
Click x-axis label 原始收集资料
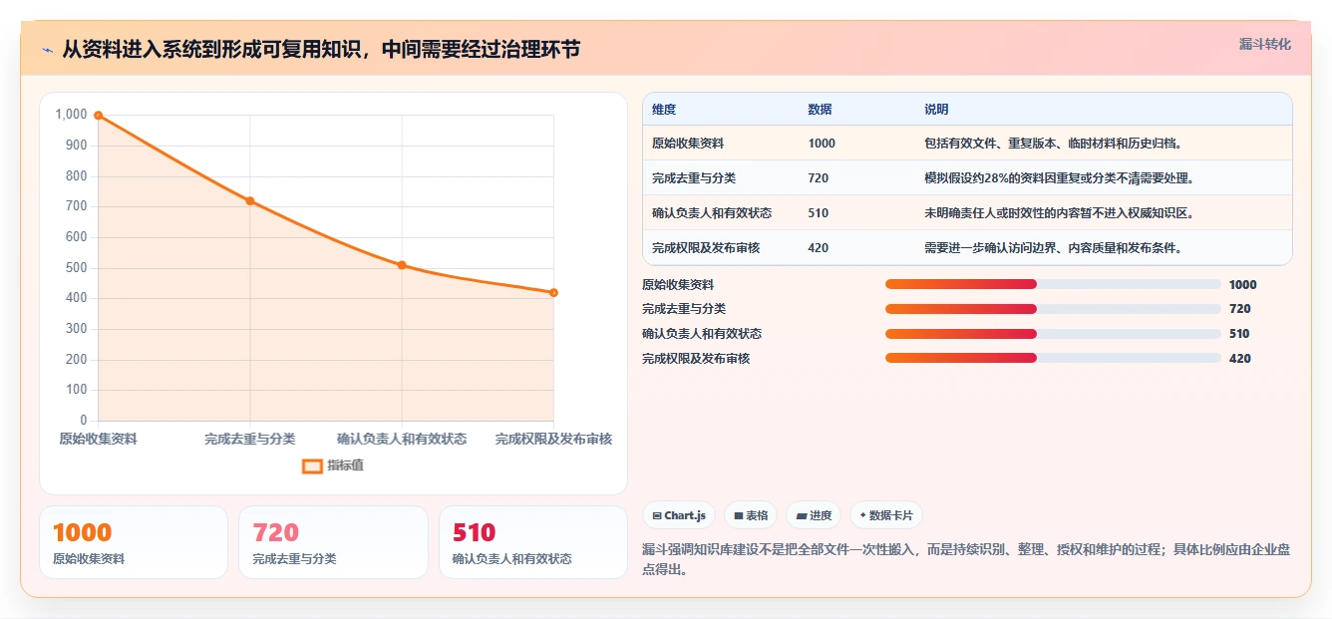pos(98,439)
